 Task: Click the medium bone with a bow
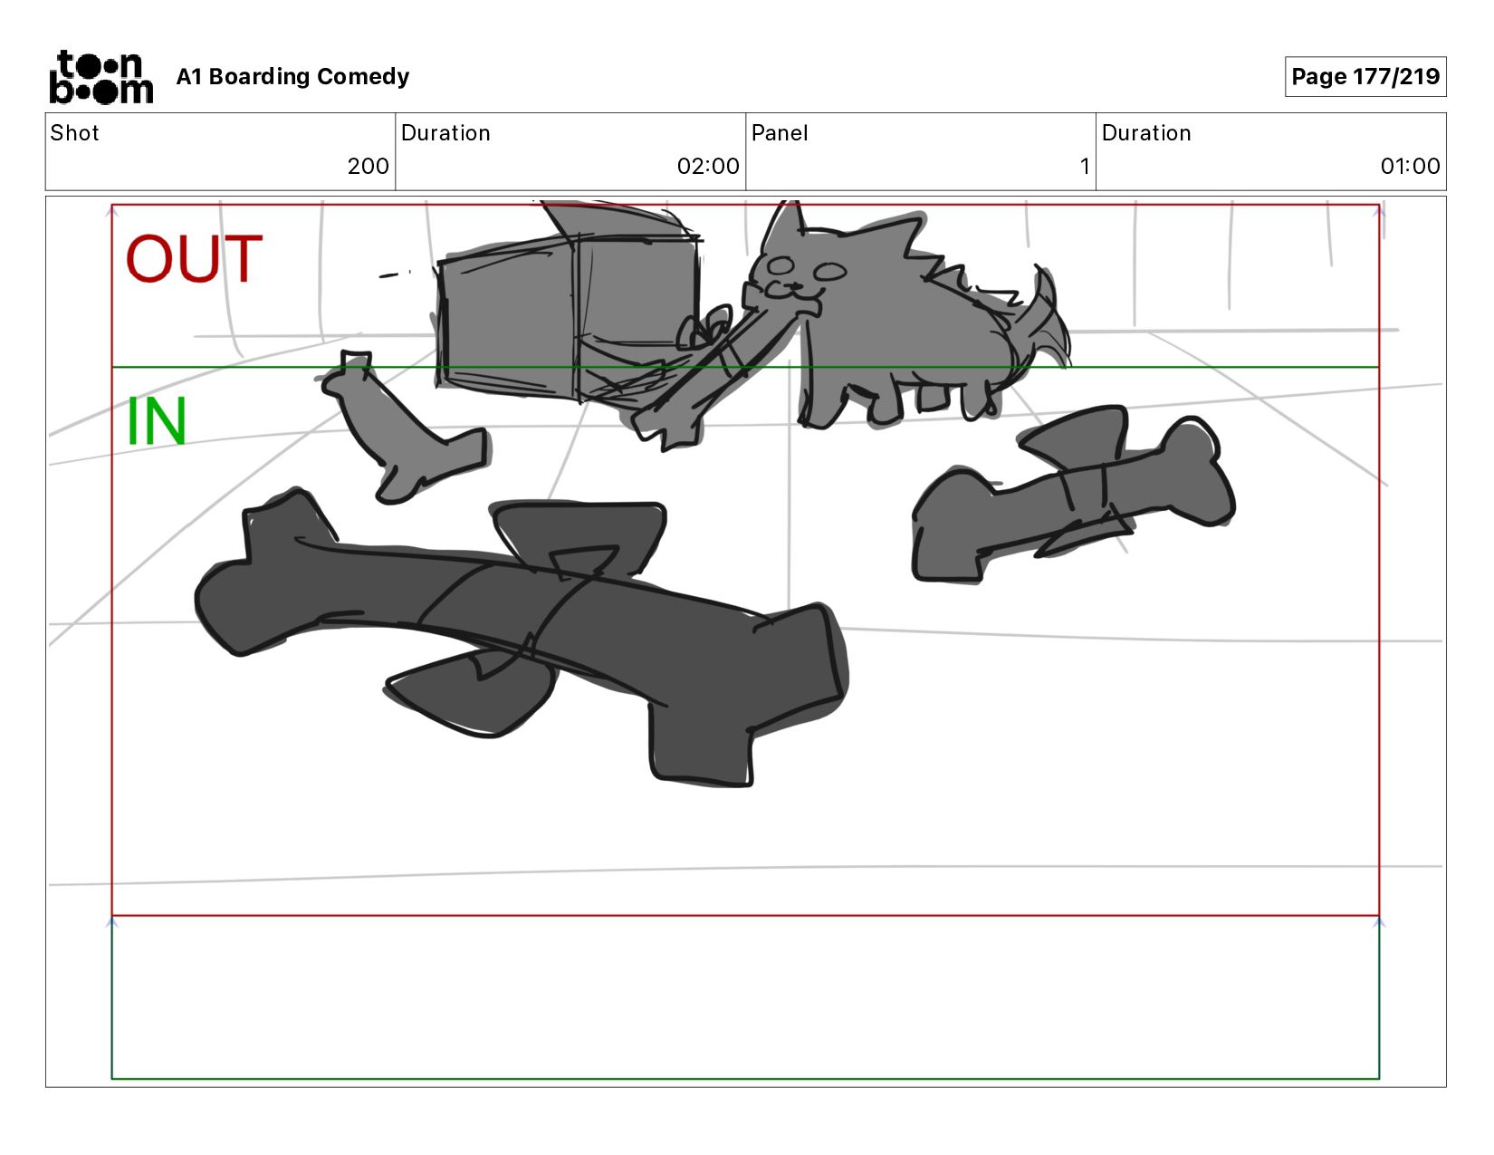click(x=1073, y=494)
